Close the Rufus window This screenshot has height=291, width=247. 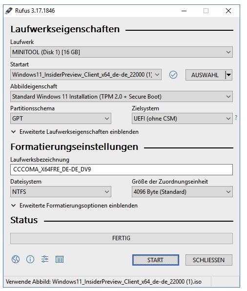tap(228, 11)
